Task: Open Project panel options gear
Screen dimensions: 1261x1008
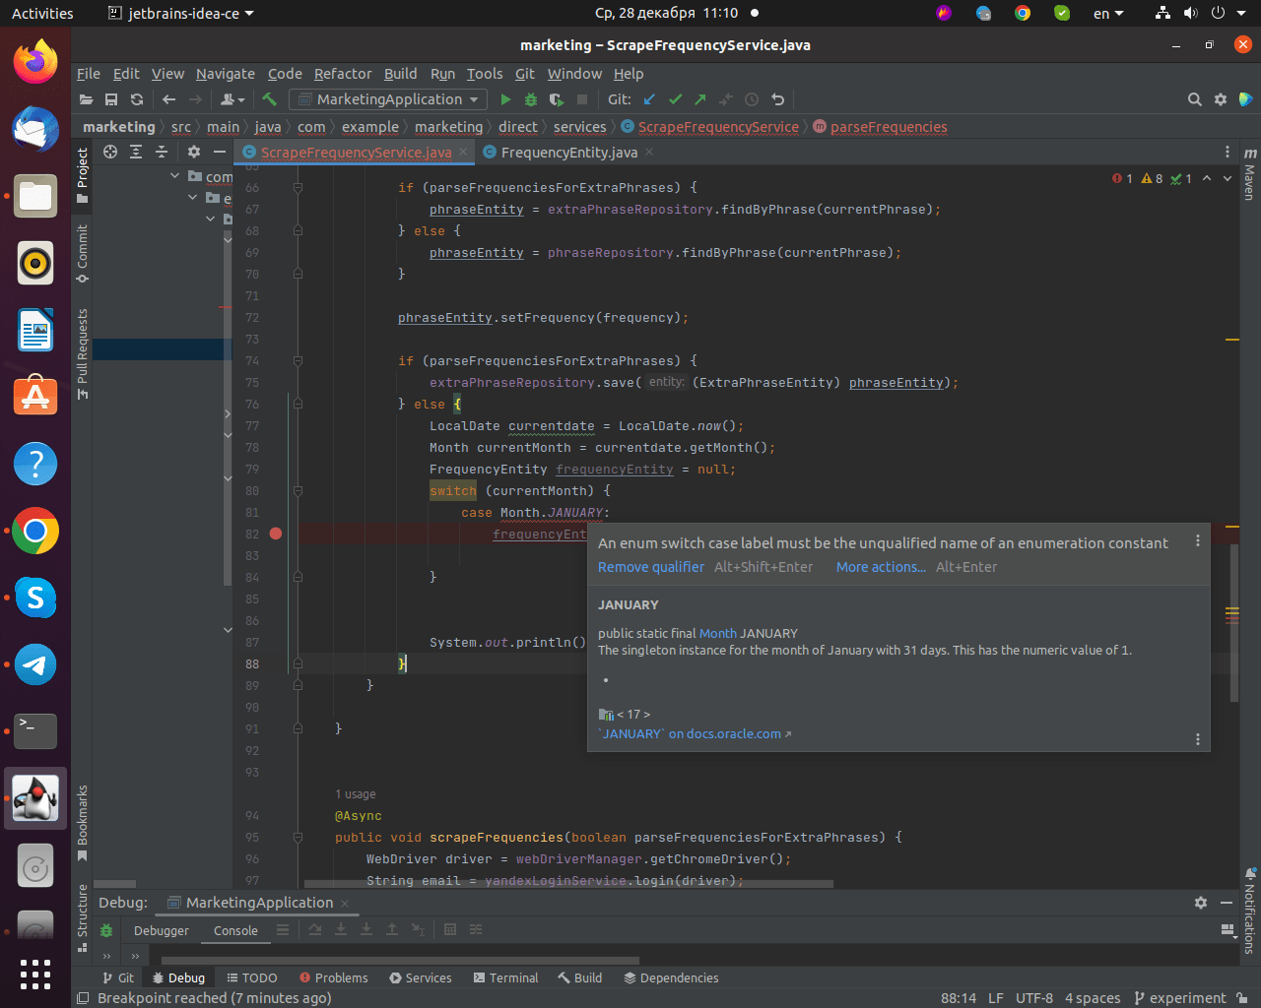Action: (194, 152)
